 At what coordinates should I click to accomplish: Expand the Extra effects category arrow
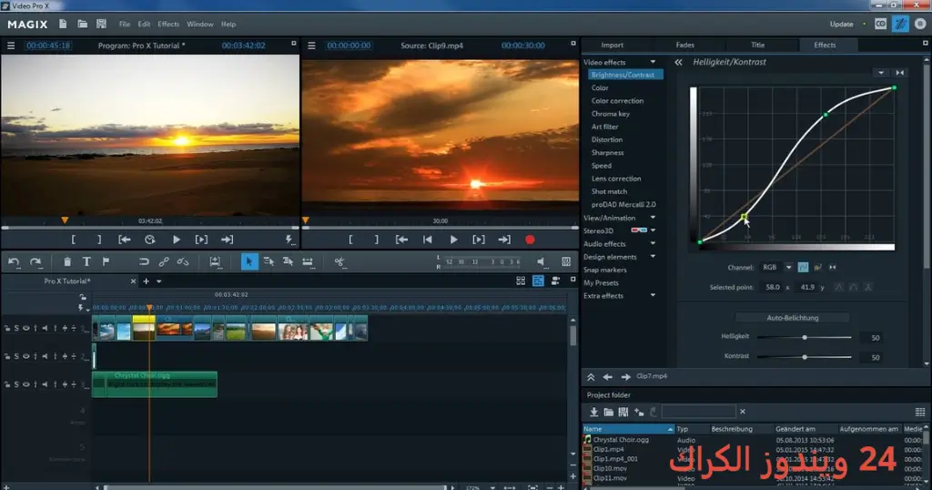pyautogui.click(x=653, y=295)
